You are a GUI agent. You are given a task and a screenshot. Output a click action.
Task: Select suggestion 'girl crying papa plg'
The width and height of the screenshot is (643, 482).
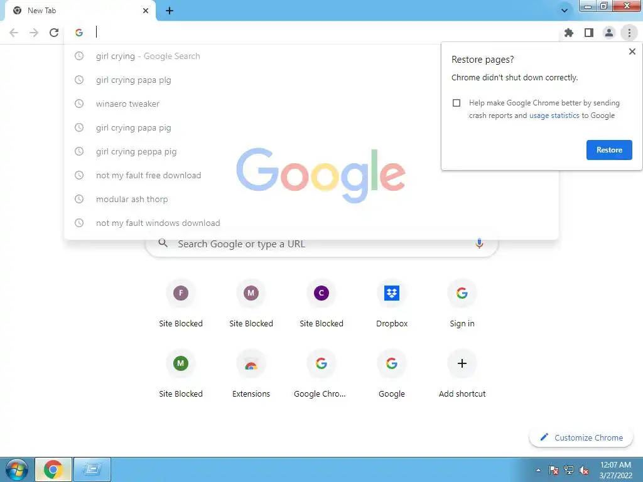(311, 80)
